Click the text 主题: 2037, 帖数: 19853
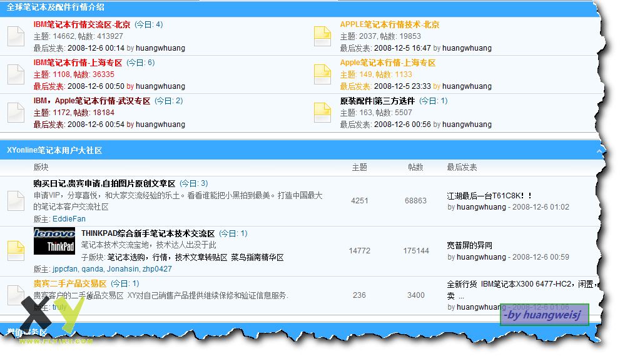 [380, 36]
